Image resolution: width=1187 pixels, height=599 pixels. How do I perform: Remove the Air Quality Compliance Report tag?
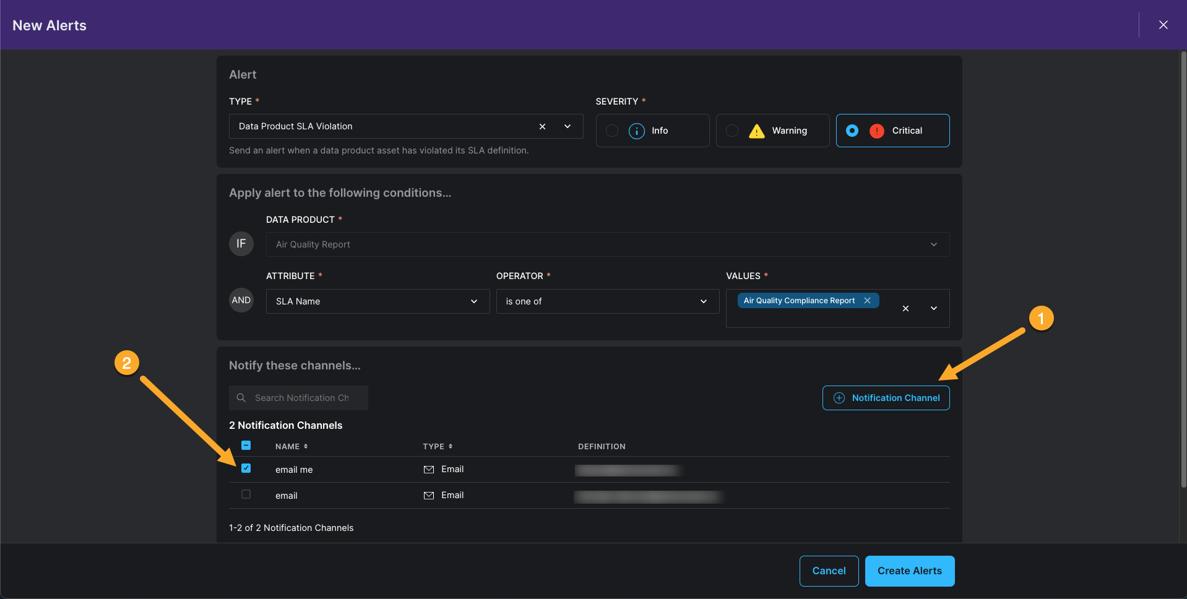867,301
